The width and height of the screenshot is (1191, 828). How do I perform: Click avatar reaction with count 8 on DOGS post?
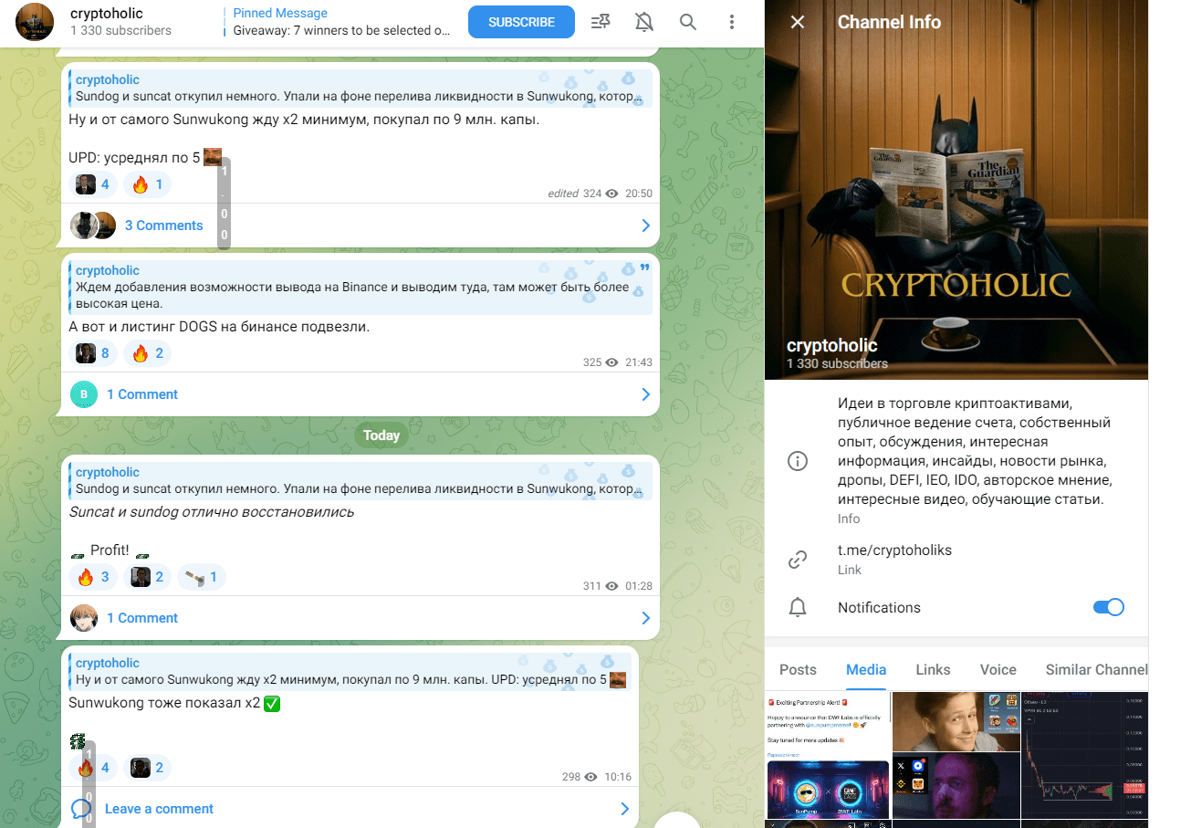[x=93, y=353]
